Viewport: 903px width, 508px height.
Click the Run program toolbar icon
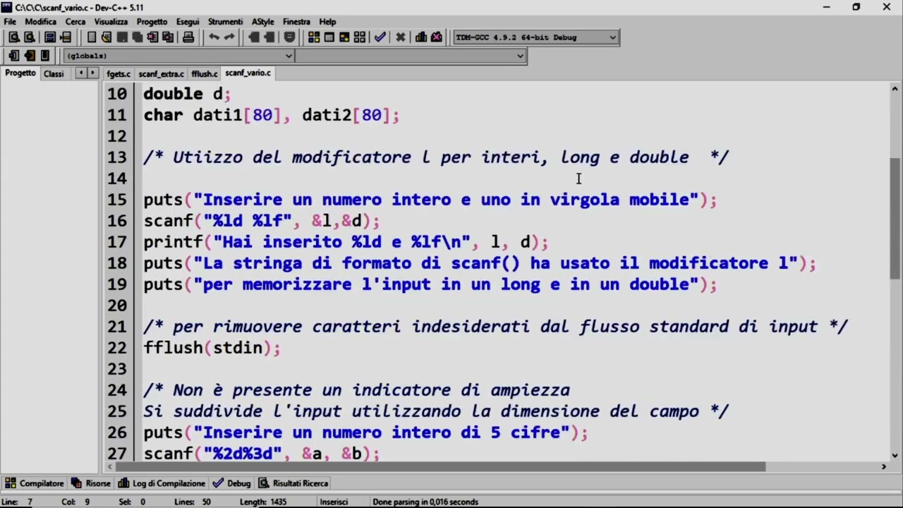point(329,37)
